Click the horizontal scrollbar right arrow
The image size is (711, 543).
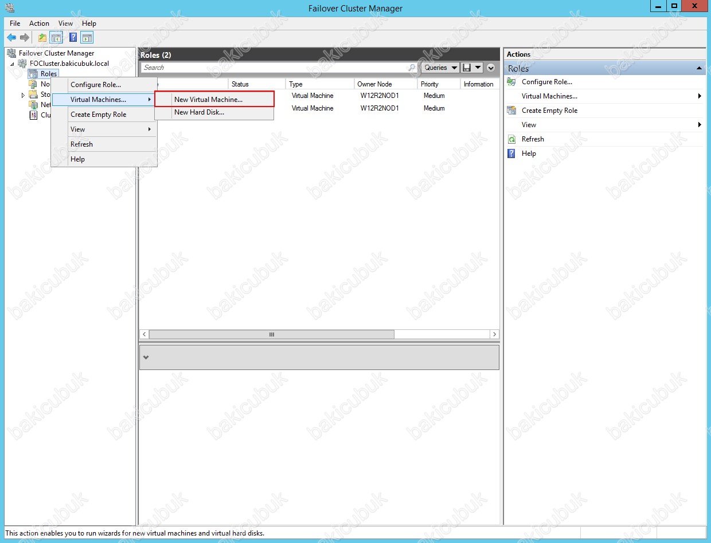(494, 335)
